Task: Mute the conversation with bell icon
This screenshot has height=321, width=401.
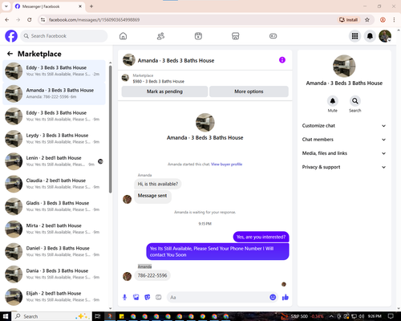Action: pyautogui.click(x=333, y=101)
